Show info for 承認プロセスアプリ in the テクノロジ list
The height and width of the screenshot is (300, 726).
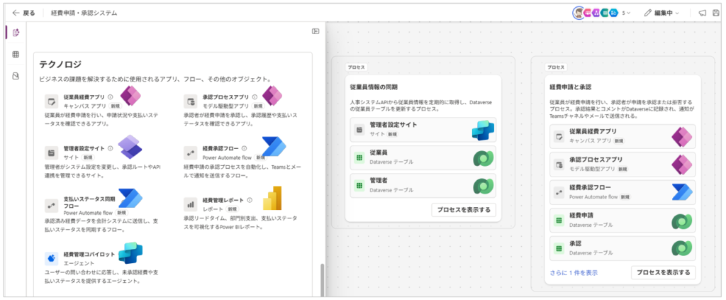(x=255, y=98)
